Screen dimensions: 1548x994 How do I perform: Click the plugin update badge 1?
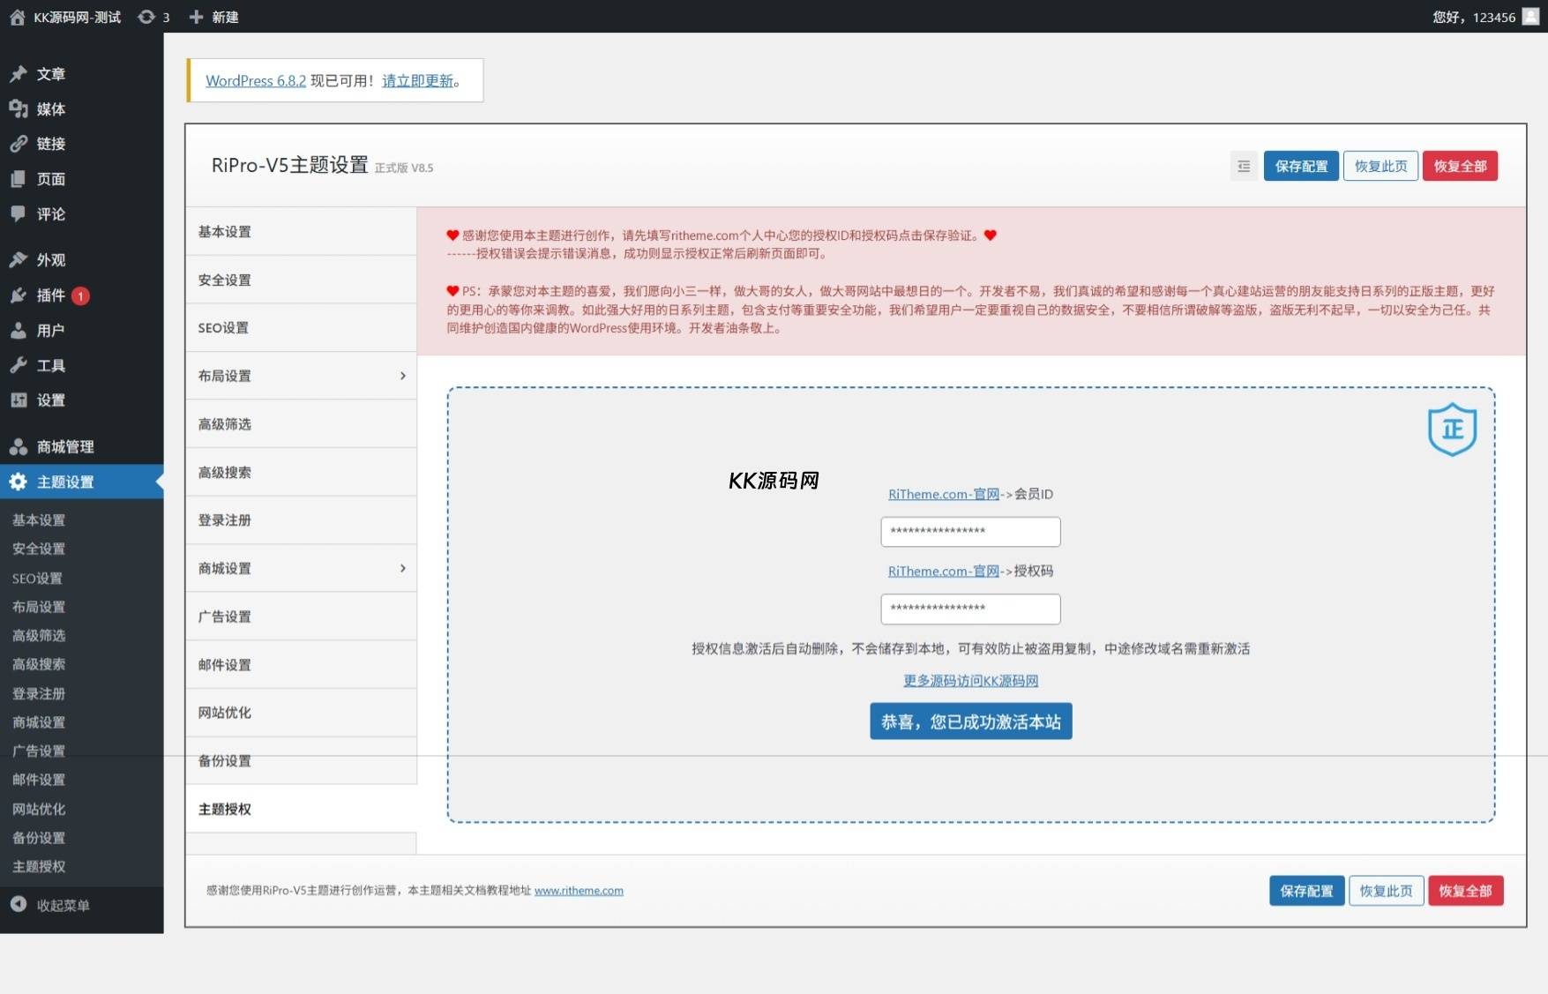[80, 296]
